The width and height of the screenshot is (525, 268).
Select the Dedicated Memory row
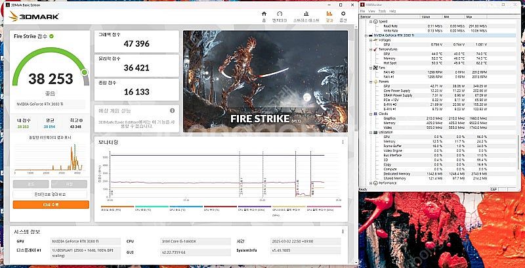438,174
